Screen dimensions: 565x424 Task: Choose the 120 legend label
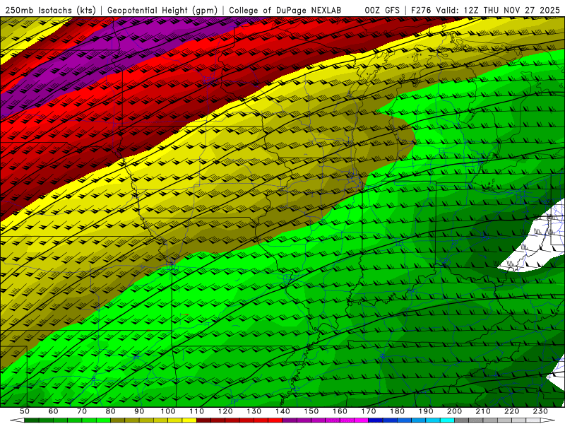click(225, 411)
